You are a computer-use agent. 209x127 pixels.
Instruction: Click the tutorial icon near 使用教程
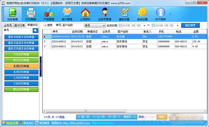point(37,122)
